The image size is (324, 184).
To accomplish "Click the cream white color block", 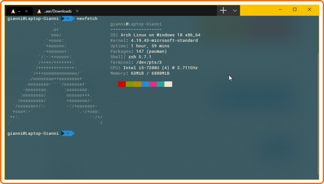I will click(168, 84).
